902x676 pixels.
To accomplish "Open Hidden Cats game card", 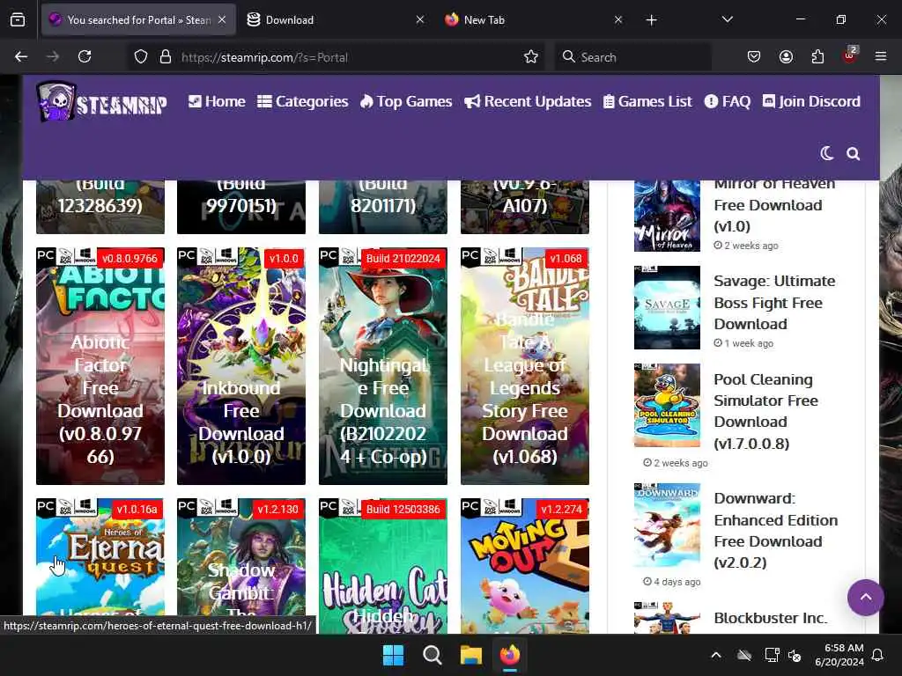I will click(x=383, y=566).
